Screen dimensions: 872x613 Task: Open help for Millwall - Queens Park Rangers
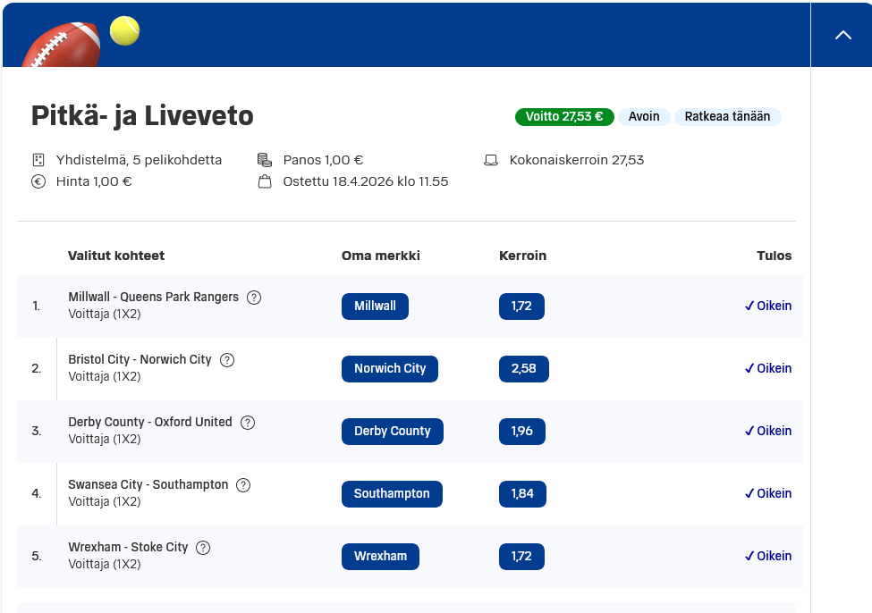(x=254, y=298)
